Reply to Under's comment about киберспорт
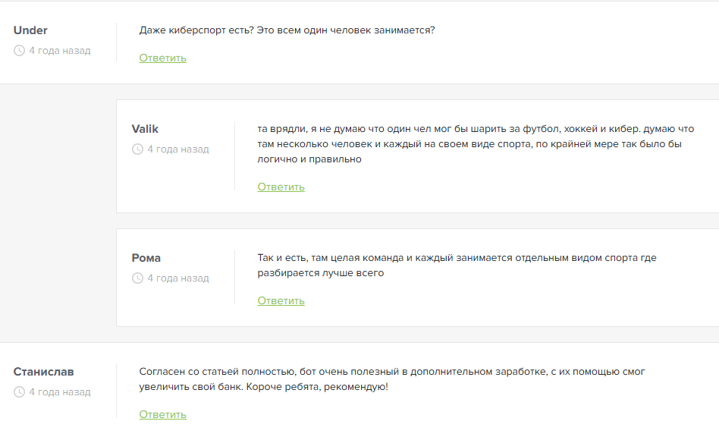 click(x=162, y=58)
